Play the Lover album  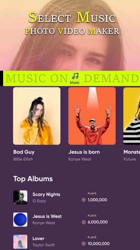84,244
